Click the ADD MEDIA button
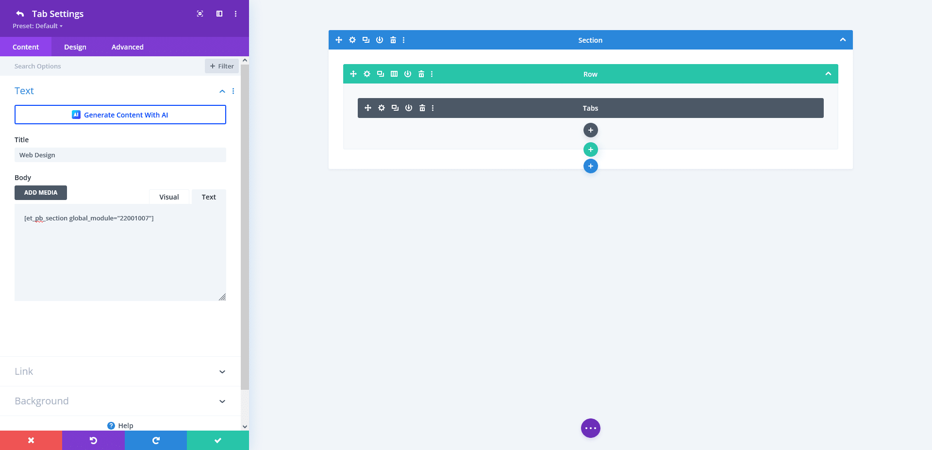Image resolution: width=932 pixels, height=450 pixels. [x=40, y=192]
